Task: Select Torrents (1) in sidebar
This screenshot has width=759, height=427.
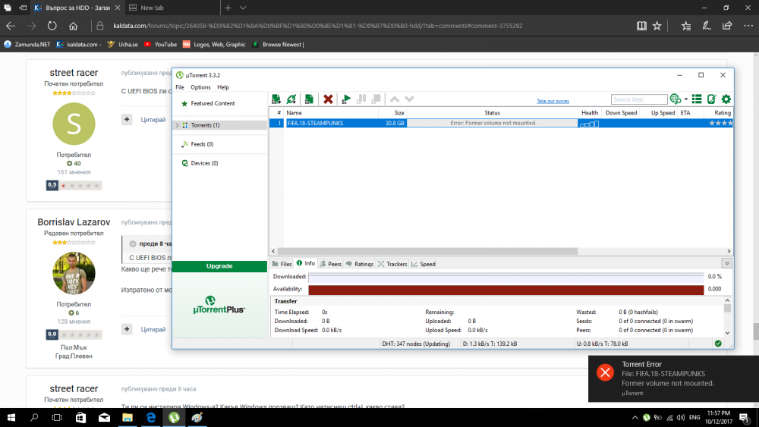Action: pyautogui.click(x=205, y=125)
